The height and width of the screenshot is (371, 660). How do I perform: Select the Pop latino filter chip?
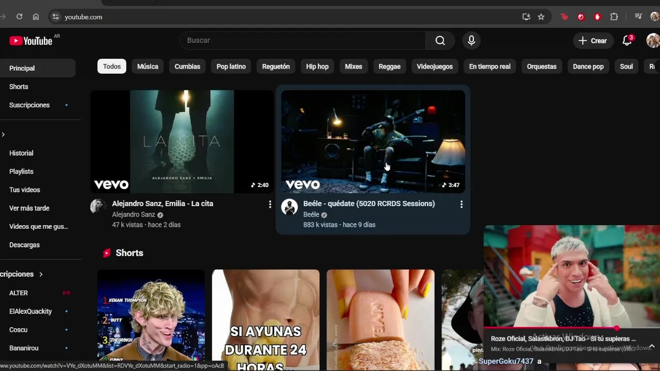point(231,66)
